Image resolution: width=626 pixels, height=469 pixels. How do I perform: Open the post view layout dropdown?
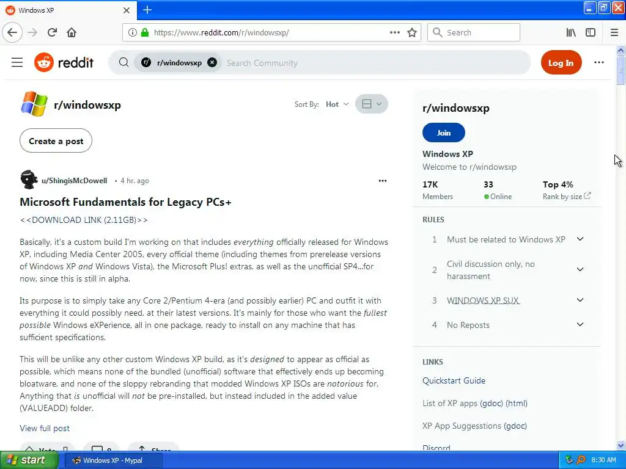[371, 104]
